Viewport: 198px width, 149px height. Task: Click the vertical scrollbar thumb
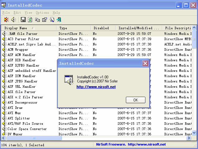tap(194, 39)
